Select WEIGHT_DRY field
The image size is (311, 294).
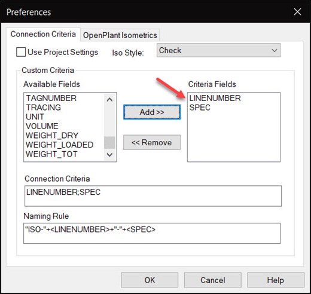click(x=52, y=136)
